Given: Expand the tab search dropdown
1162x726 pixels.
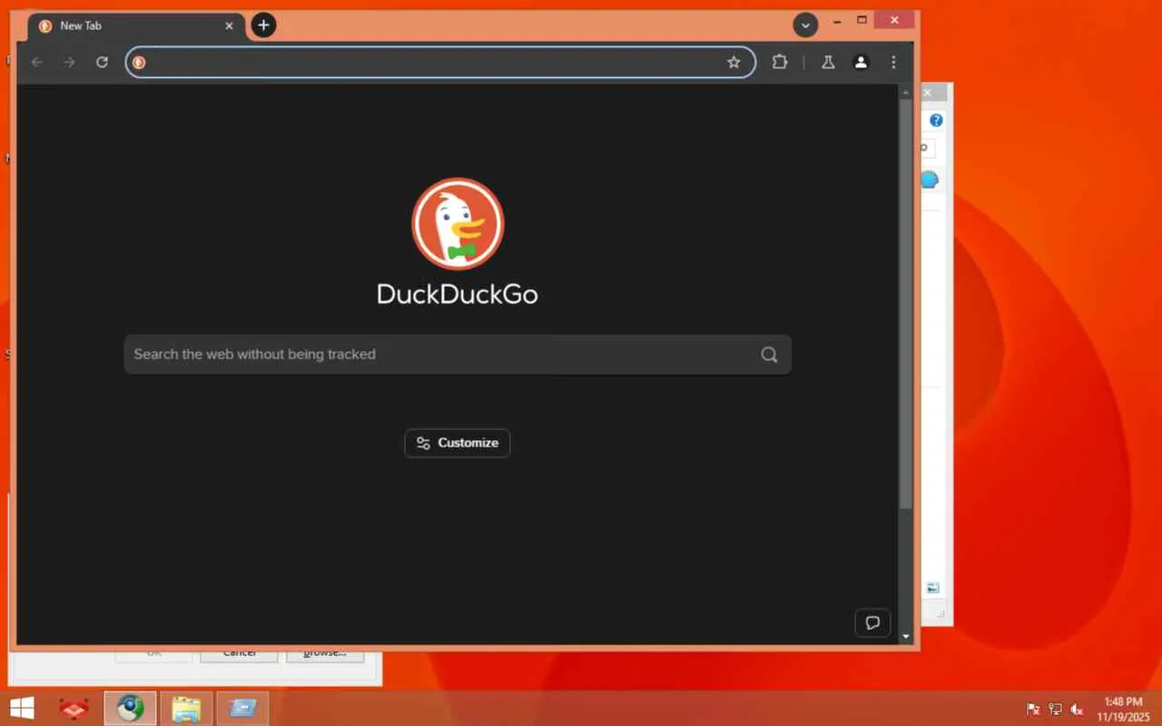Looking at the screenshot, I should (805, 25).
